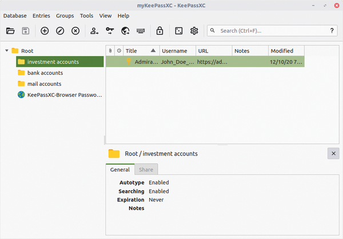Click the 12/10/20 modified date cell
This screenshot has width=343, height=239.
coord(286,62)
